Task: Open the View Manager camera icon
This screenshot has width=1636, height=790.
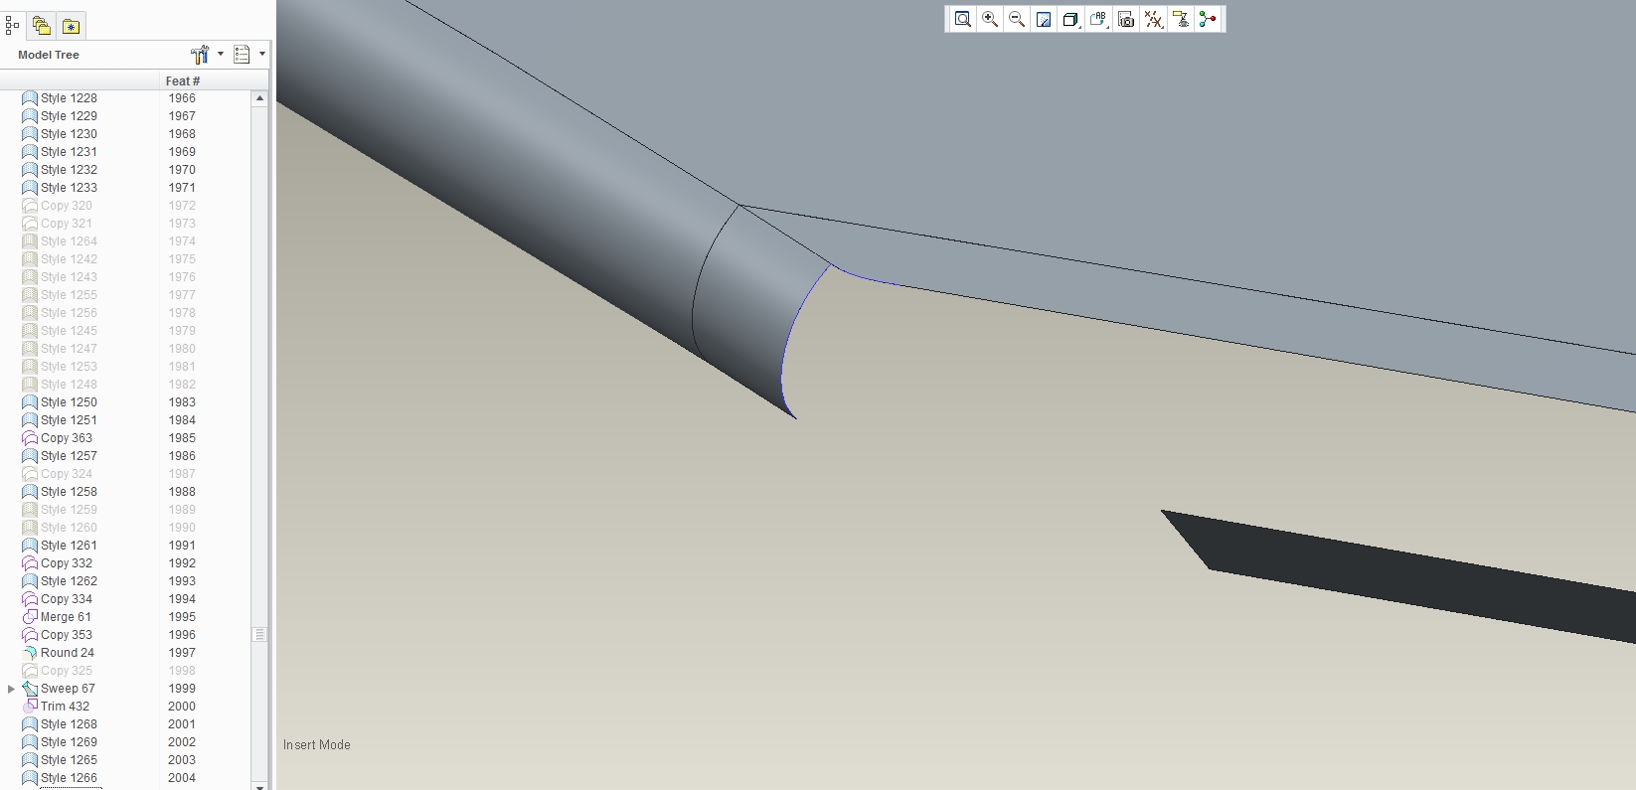Action: pyautogui.click(x=1126, y=19)
